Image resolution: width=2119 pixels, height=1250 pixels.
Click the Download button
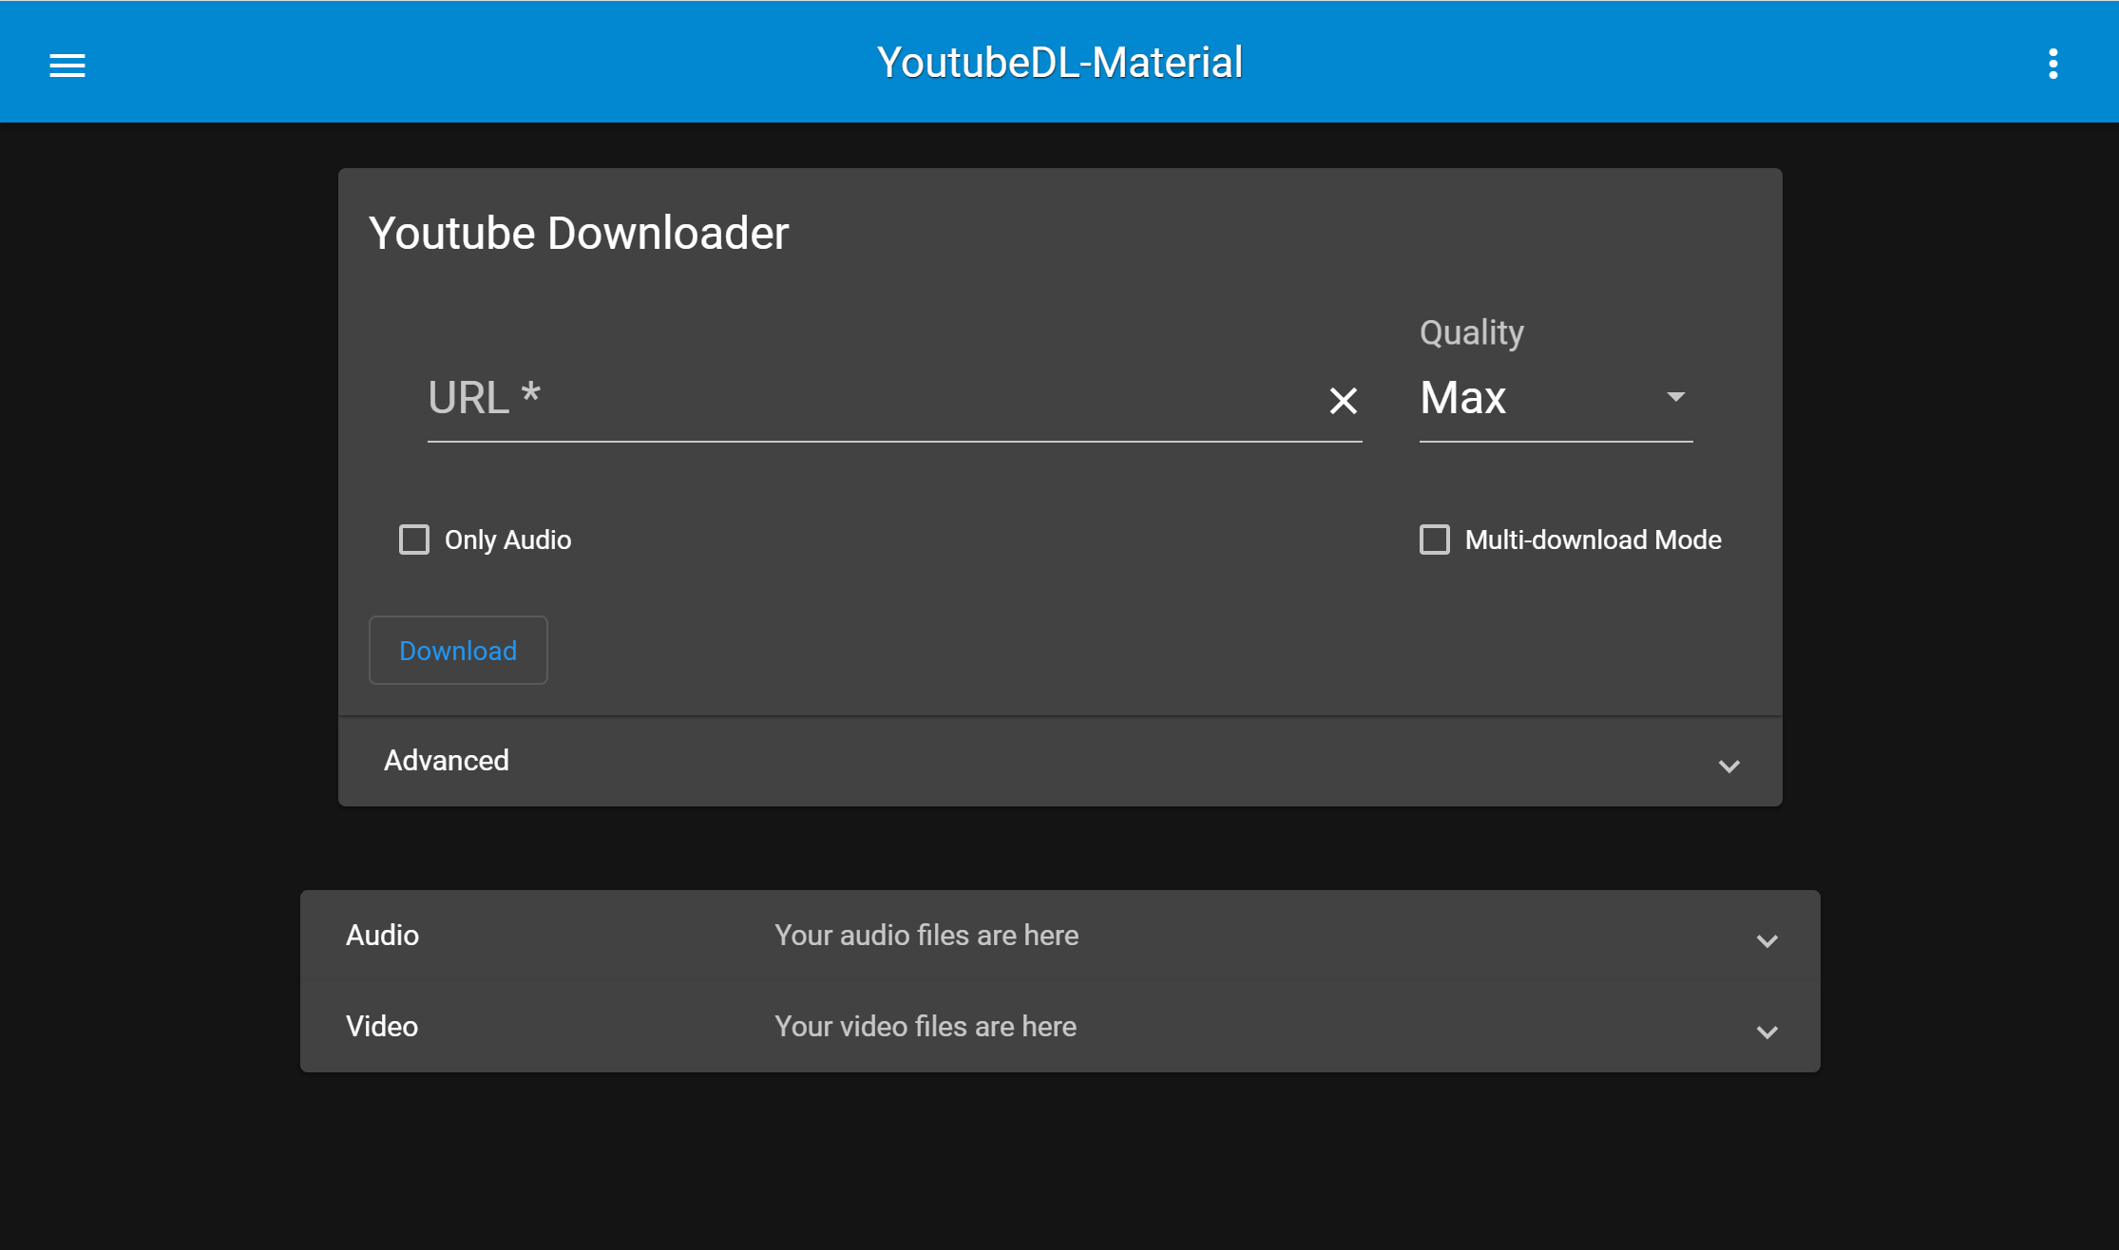(x=458, y=651)
